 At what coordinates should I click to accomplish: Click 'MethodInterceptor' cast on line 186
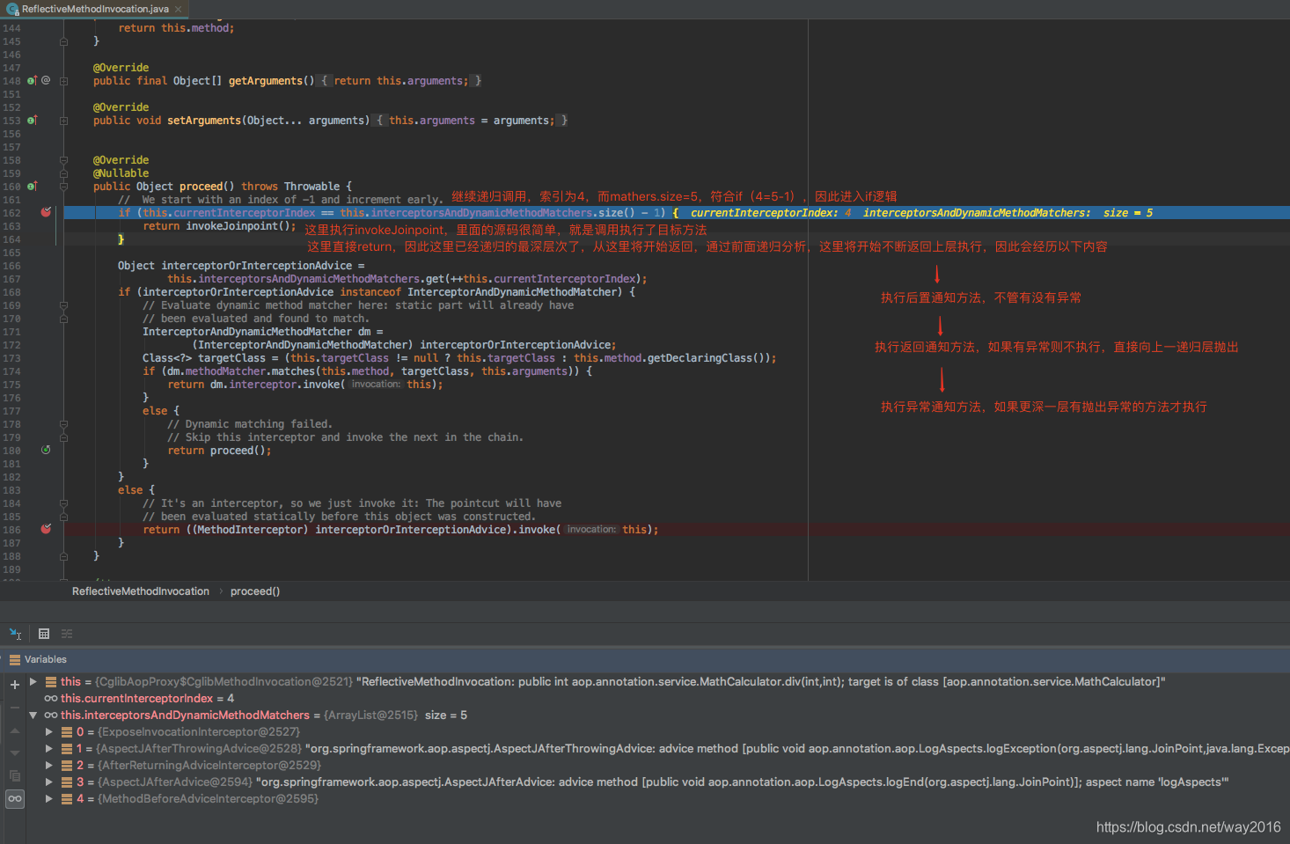(250, 530)
